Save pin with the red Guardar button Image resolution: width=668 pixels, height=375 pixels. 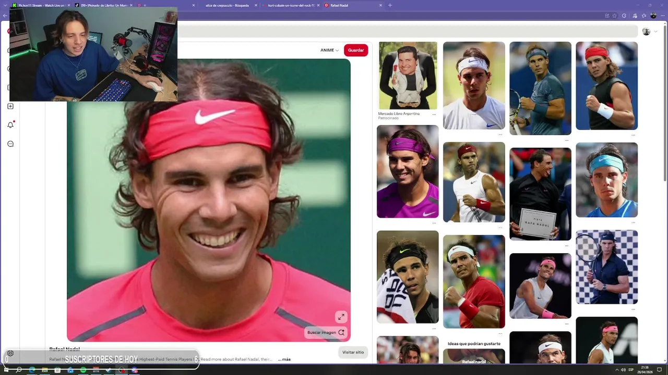(x=356, y=50)
